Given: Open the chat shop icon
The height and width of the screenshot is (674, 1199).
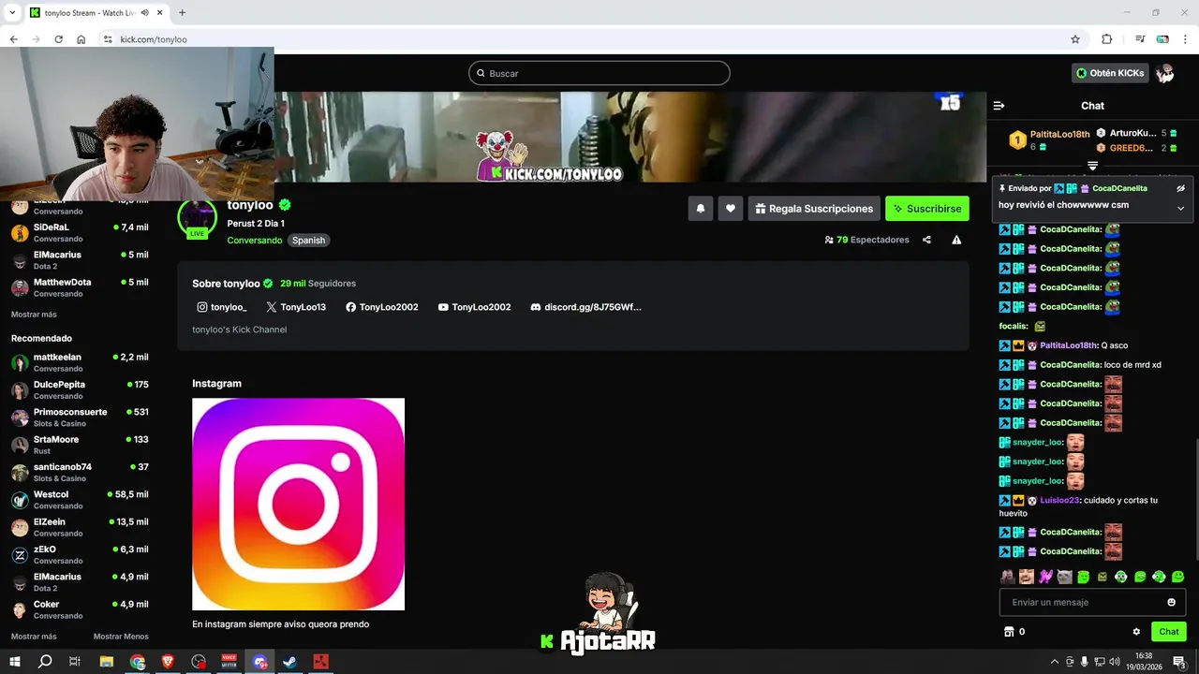Looking at the screenshot, I should tap(1009, 632).
